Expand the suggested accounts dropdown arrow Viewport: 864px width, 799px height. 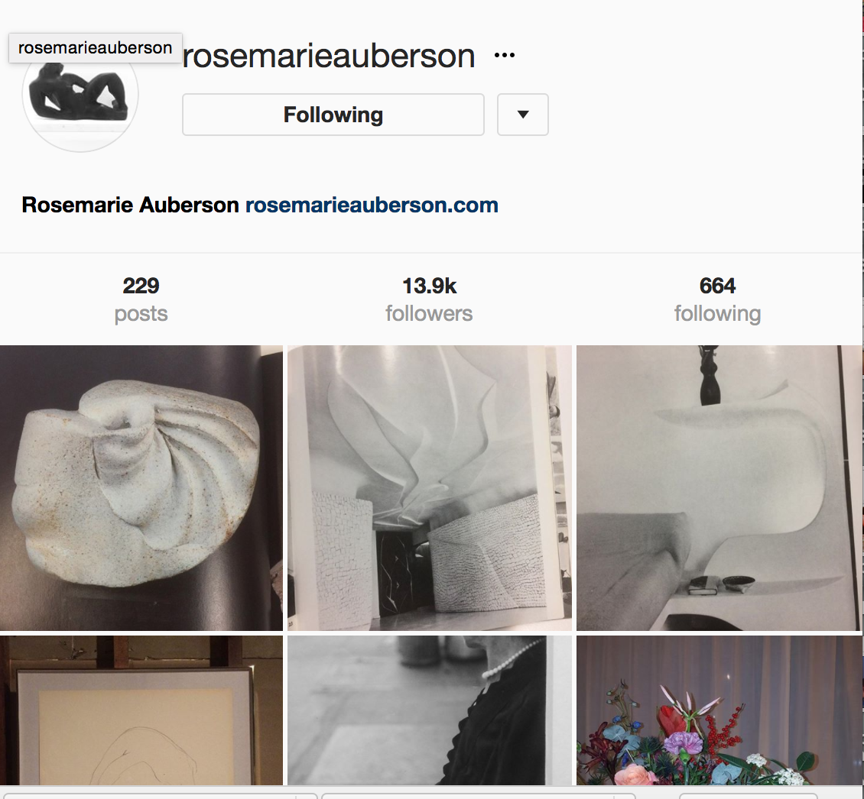point(522,115)
